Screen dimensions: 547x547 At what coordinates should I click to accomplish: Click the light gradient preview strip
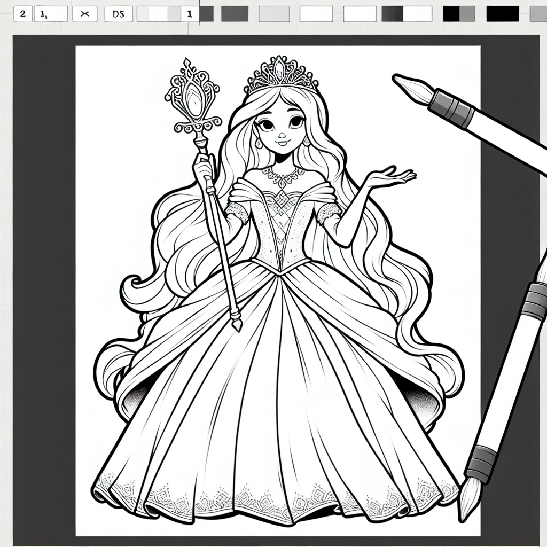(158, 14)
